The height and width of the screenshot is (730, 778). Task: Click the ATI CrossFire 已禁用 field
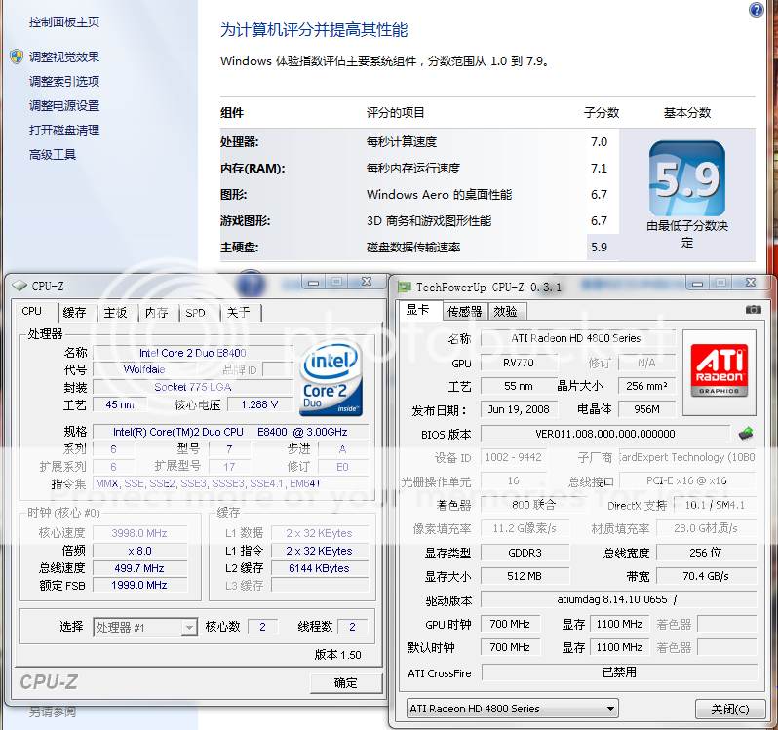pos(619,672)
